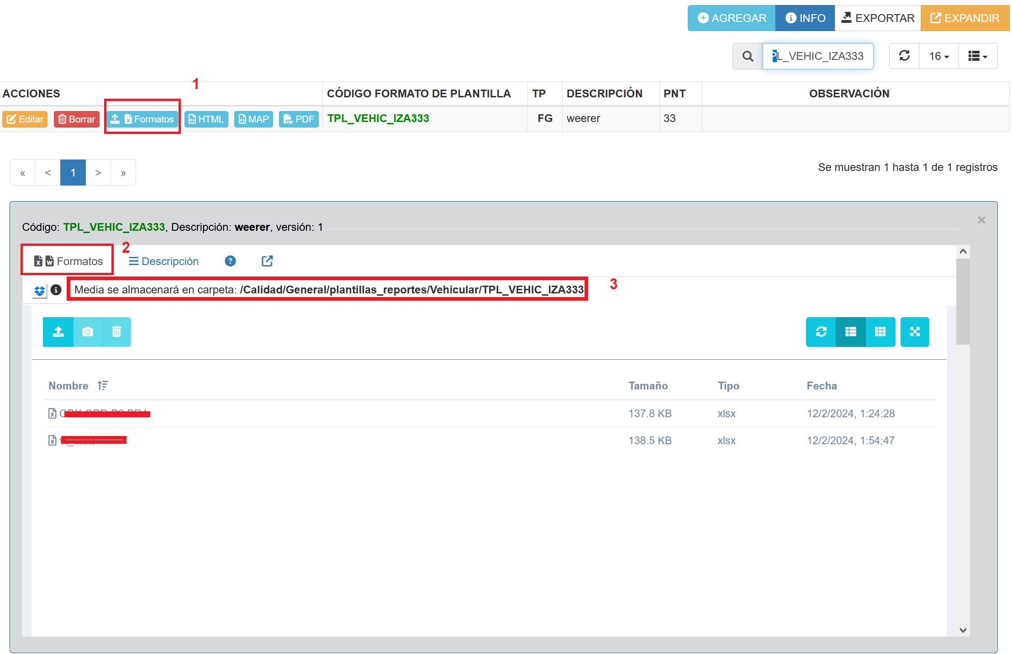Open the blue help question mark icon
Viewport: 1012px width, 654px height.
click(230, 261)
